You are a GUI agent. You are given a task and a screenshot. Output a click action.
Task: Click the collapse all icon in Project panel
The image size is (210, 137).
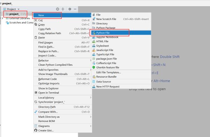pos(63,9)
